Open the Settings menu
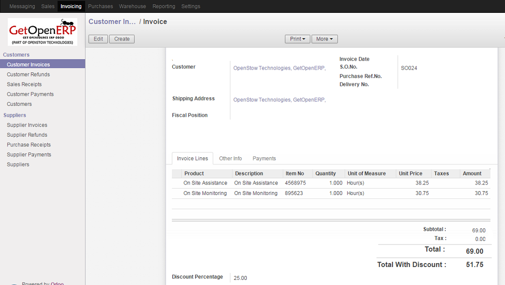Image resolution: width=505 pixels, height=285 pixels. (x=190, y=6)
